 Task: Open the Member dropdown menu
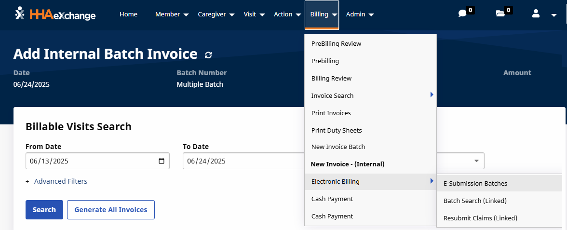(x=172, y=14)
